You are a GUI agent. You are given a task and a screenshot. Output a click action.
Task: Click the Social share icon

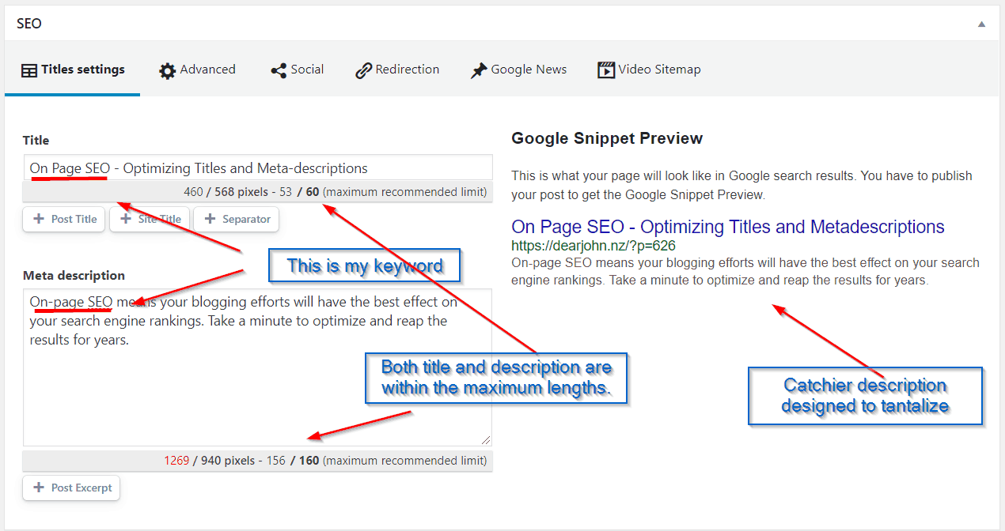coord(279,70)
